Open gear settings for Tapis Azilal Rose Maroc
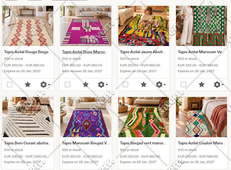 (x=101, y=85)
